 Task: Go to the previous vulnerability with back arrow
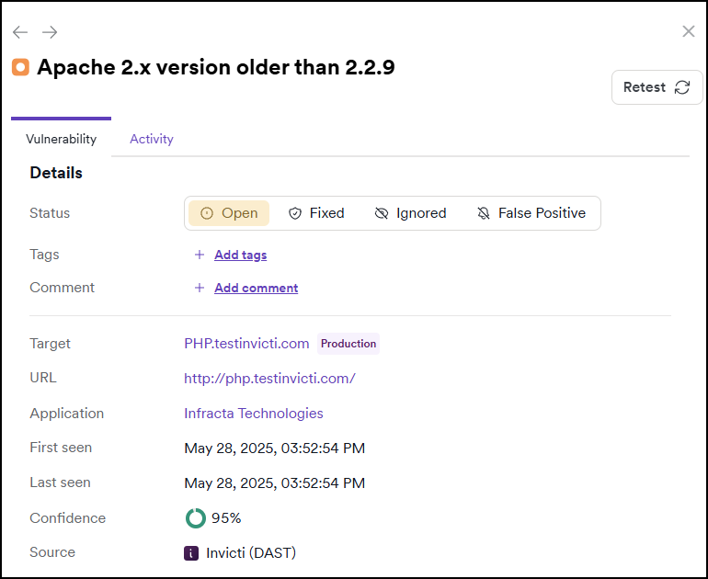click(20, 32)
